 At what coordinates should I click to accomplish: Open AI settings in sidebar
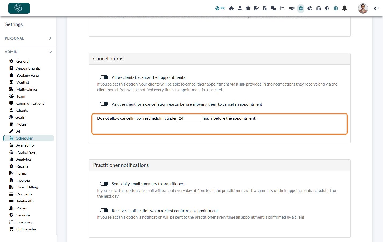[x=18, y=131]
